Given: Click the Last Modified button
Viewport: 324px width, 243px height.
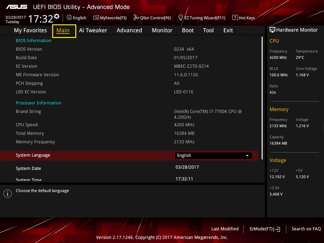Looking at the screenshot, I should [225, 229].
